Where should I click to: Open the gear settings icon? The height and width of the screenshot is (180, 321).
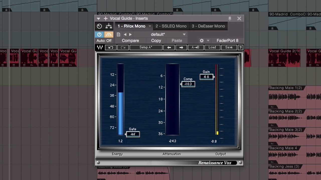point(202,40)
